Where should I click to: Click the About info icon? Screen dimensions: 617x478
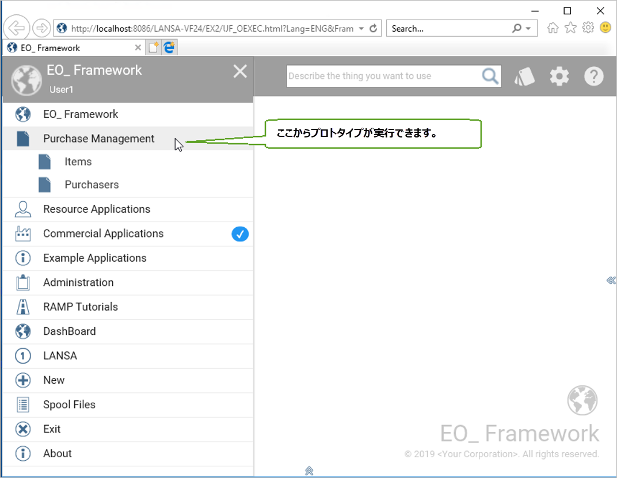[23, 453]
